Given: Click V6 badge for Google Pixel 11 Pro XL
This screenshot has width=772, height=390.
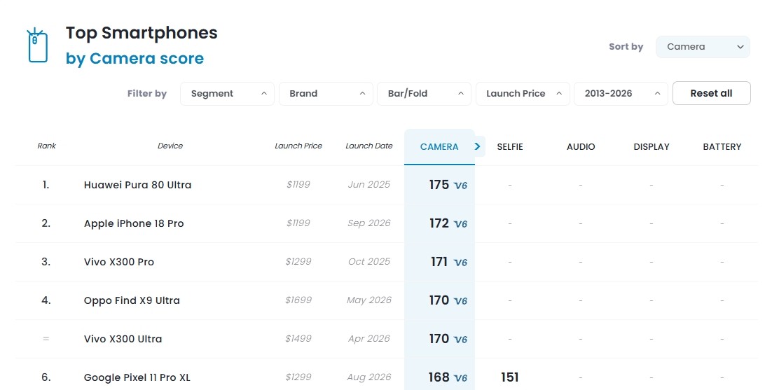Looking at the screenshot, I should click(461, 378).
